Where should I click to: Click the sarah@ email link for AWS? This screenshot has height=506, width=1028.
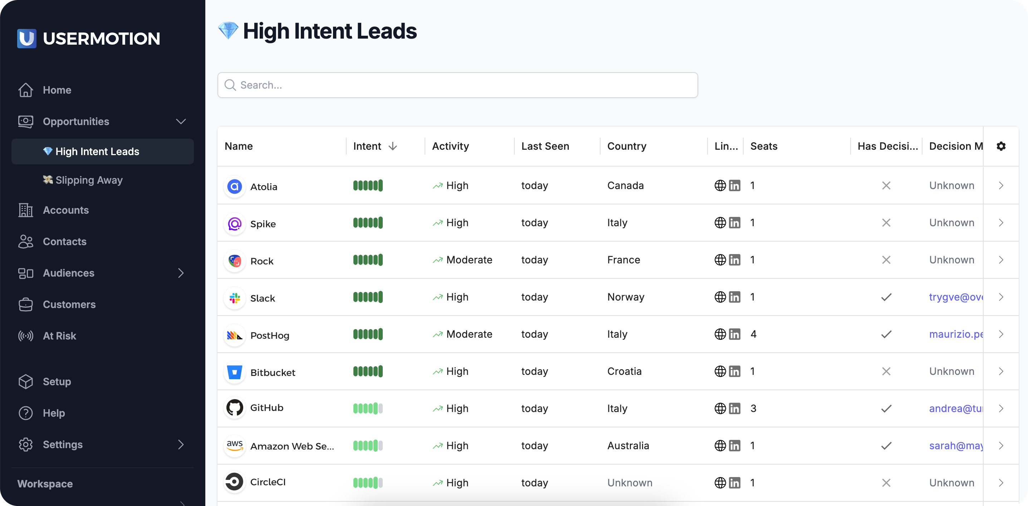955,445
